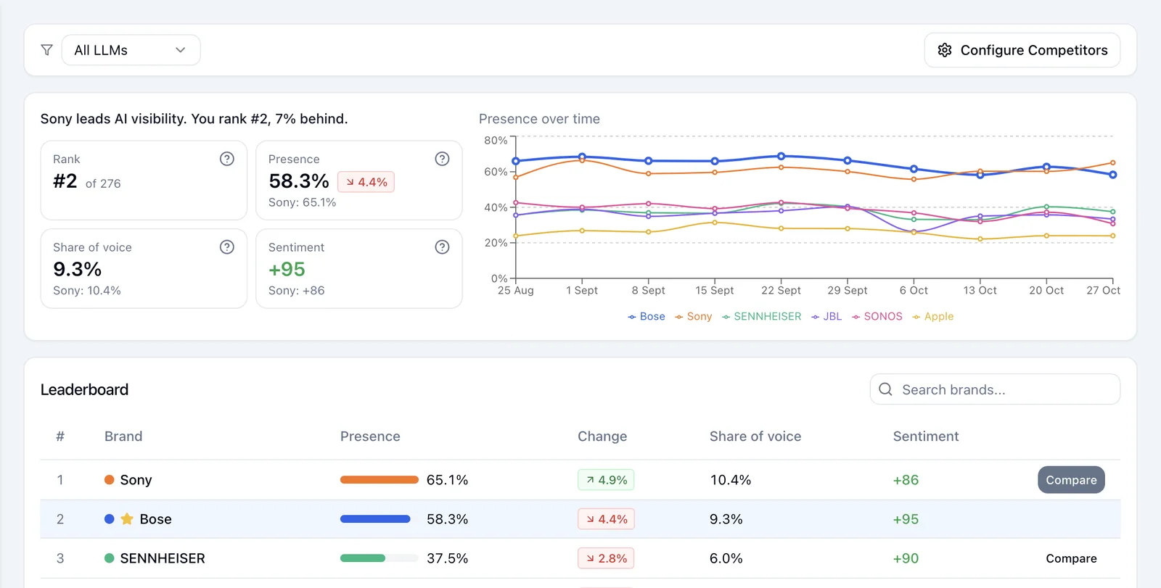Click the Configure Competitors button

pyautogui.click(x=1022, y=50)
